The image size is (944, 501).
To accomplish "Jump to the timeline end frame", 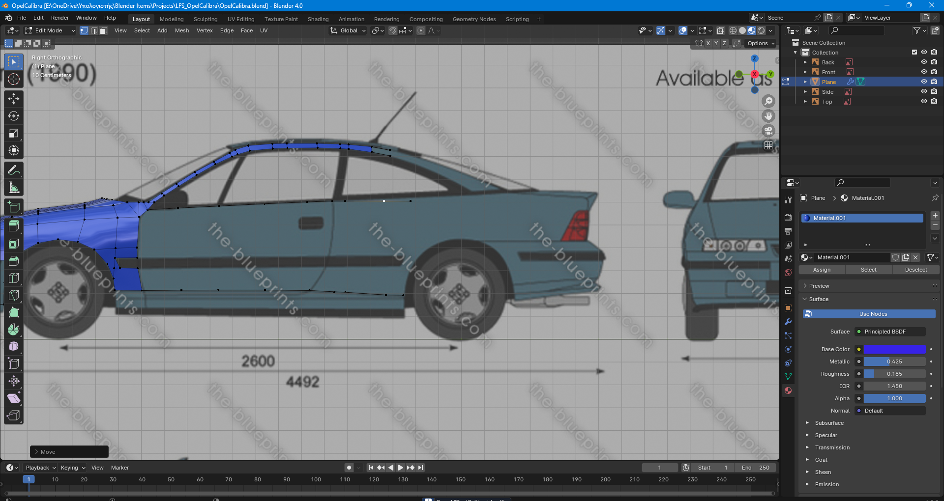I will (421, 468).
